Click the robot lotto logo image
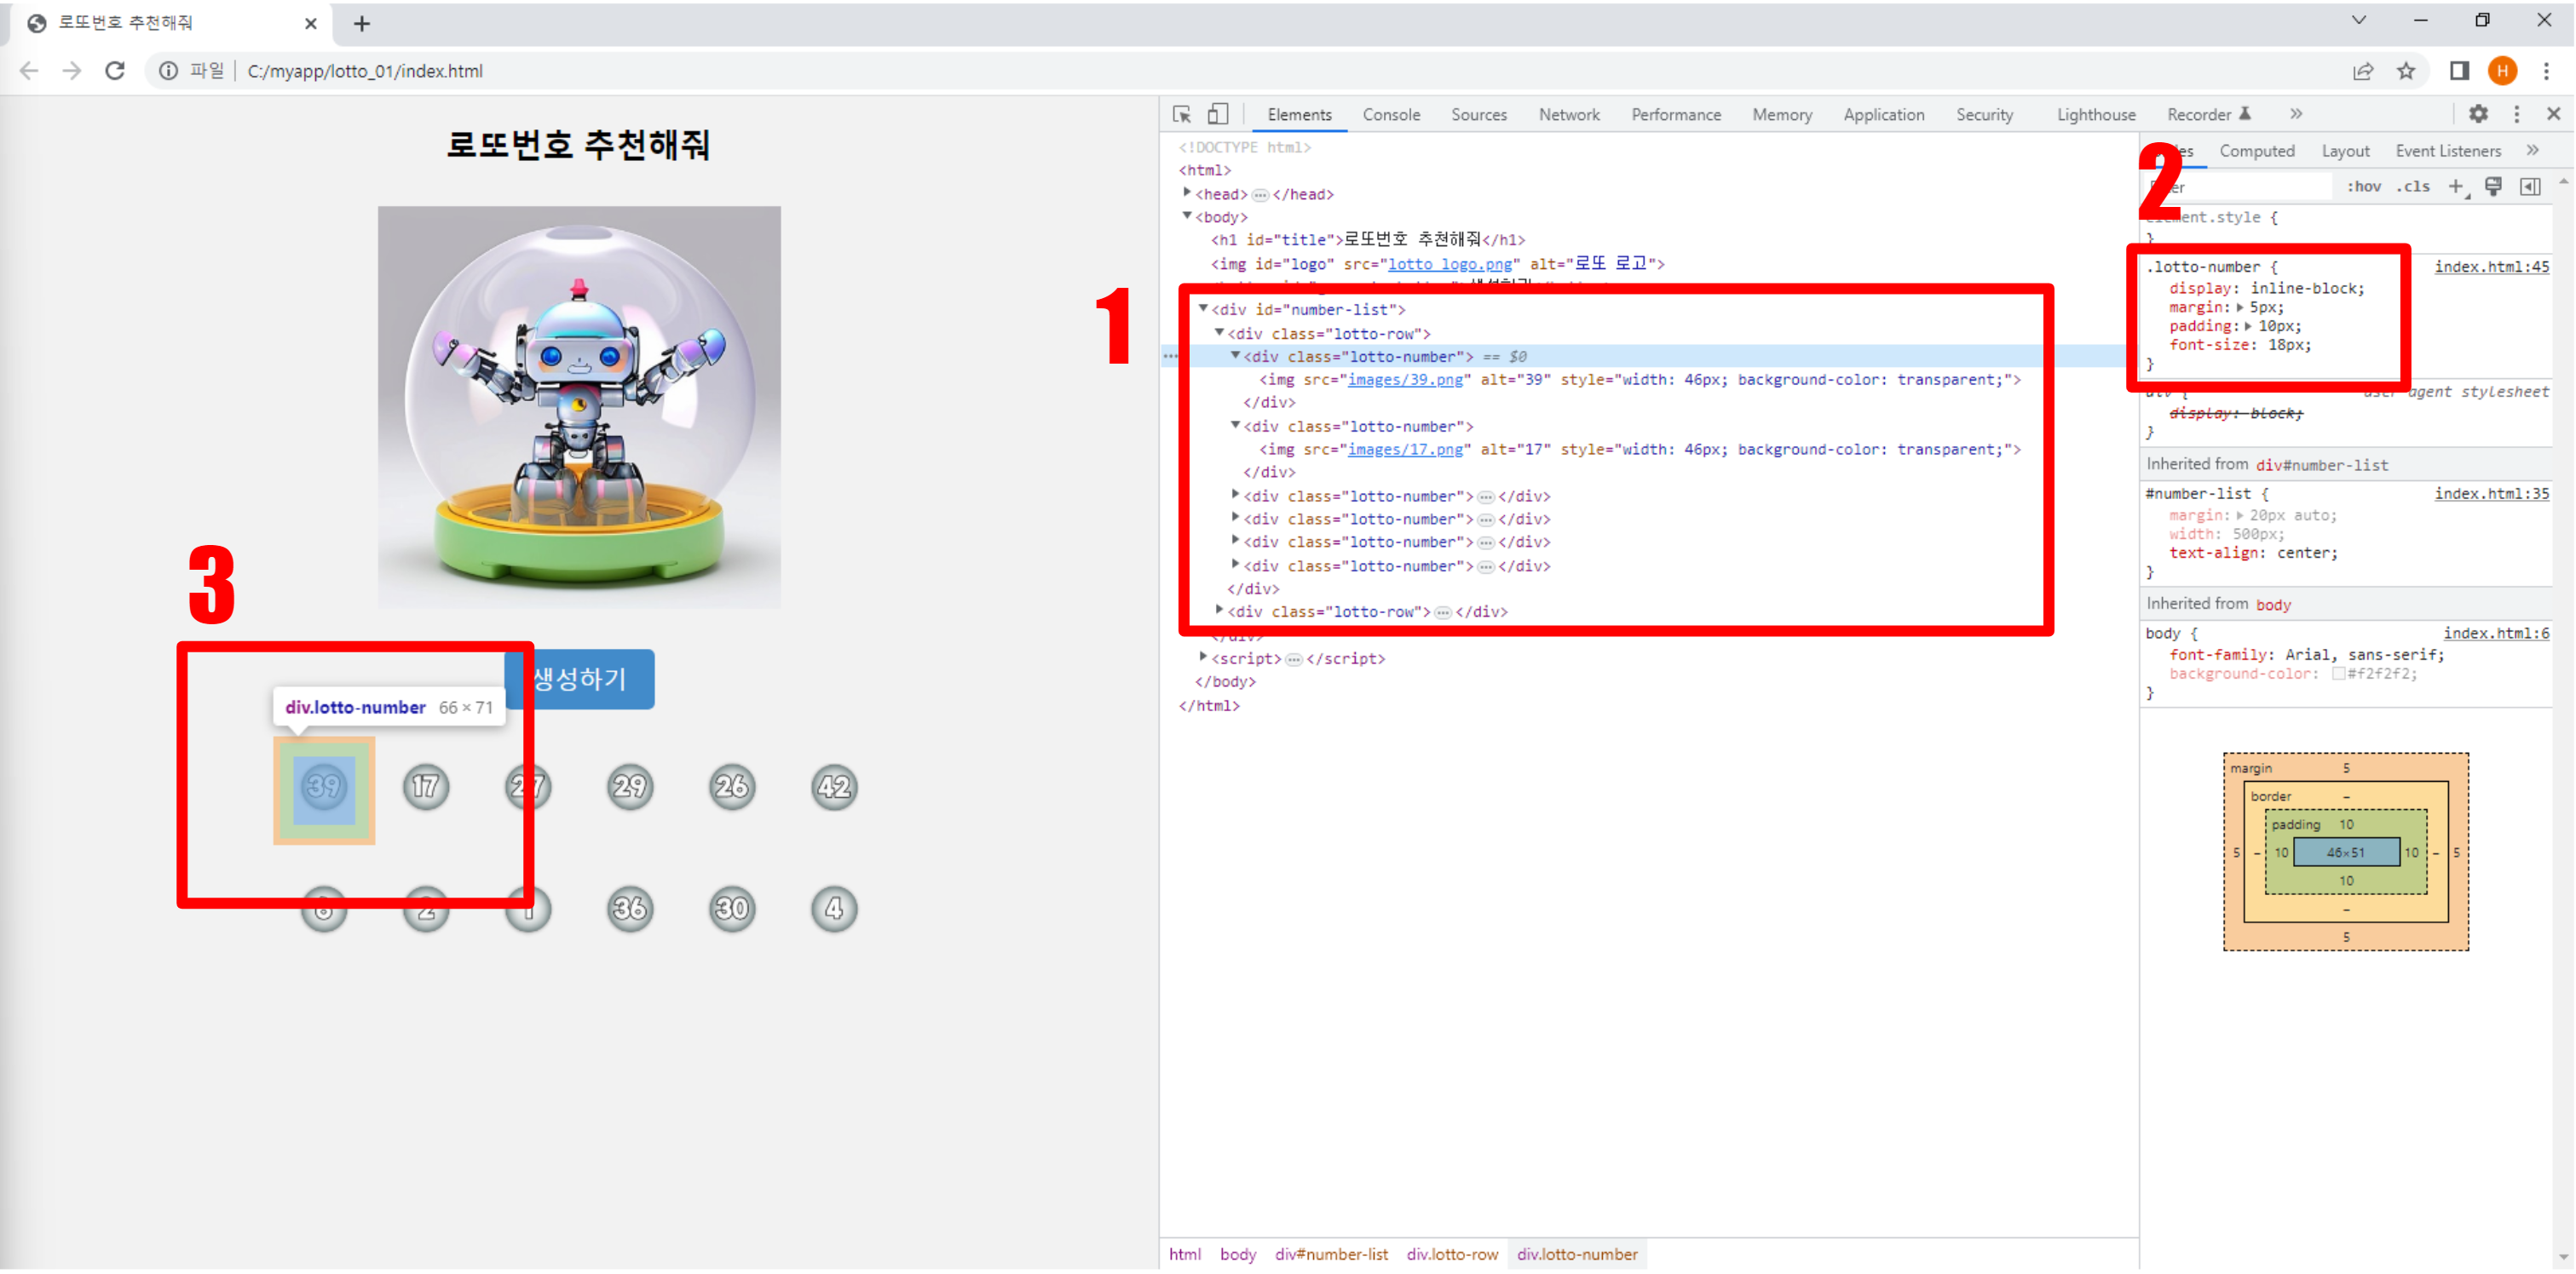This screenshot has height=1274, width=2576. coord(579,408)
